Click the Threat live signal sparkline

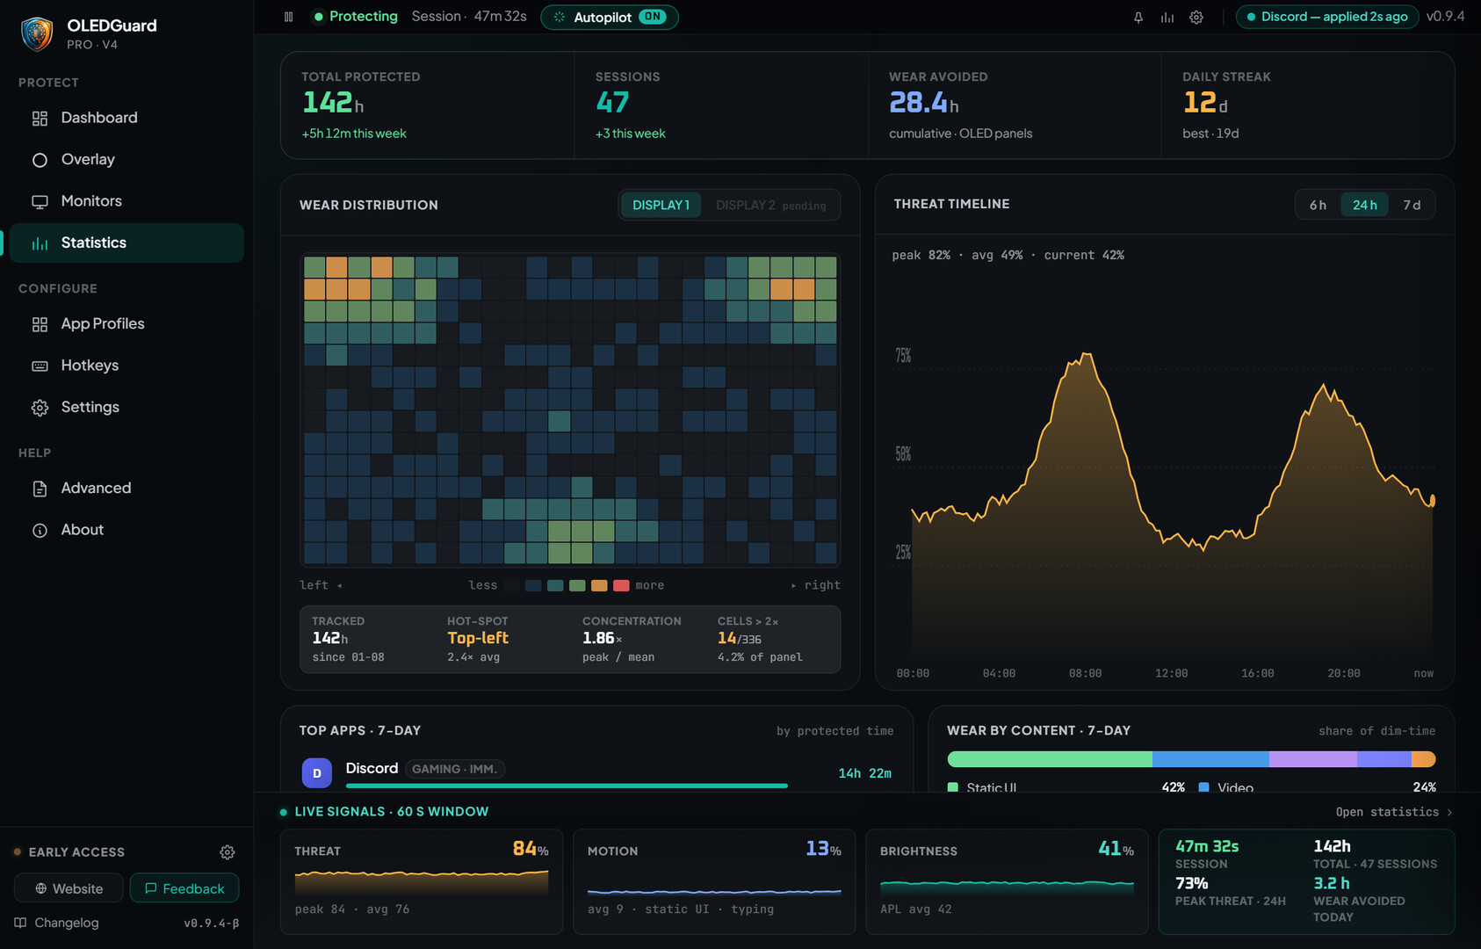(x=422, y=881)
